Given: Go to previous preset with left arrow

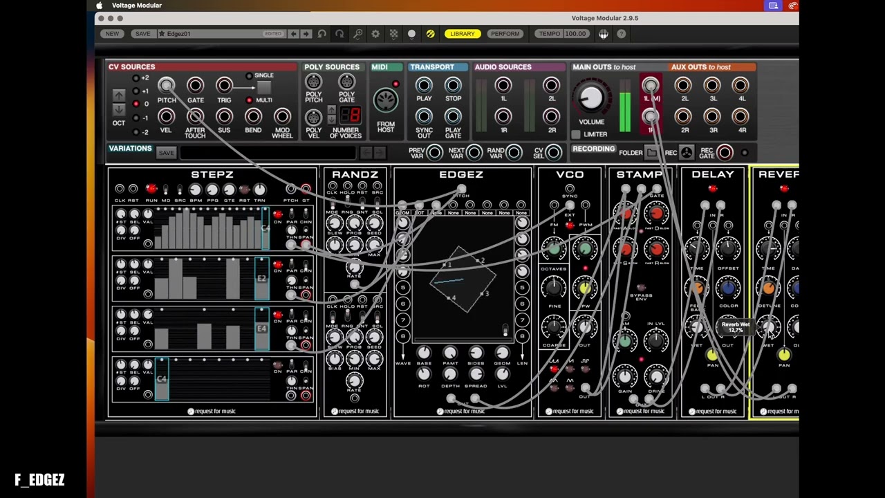Looking at the screenshot, I should (x=294, y=34).
